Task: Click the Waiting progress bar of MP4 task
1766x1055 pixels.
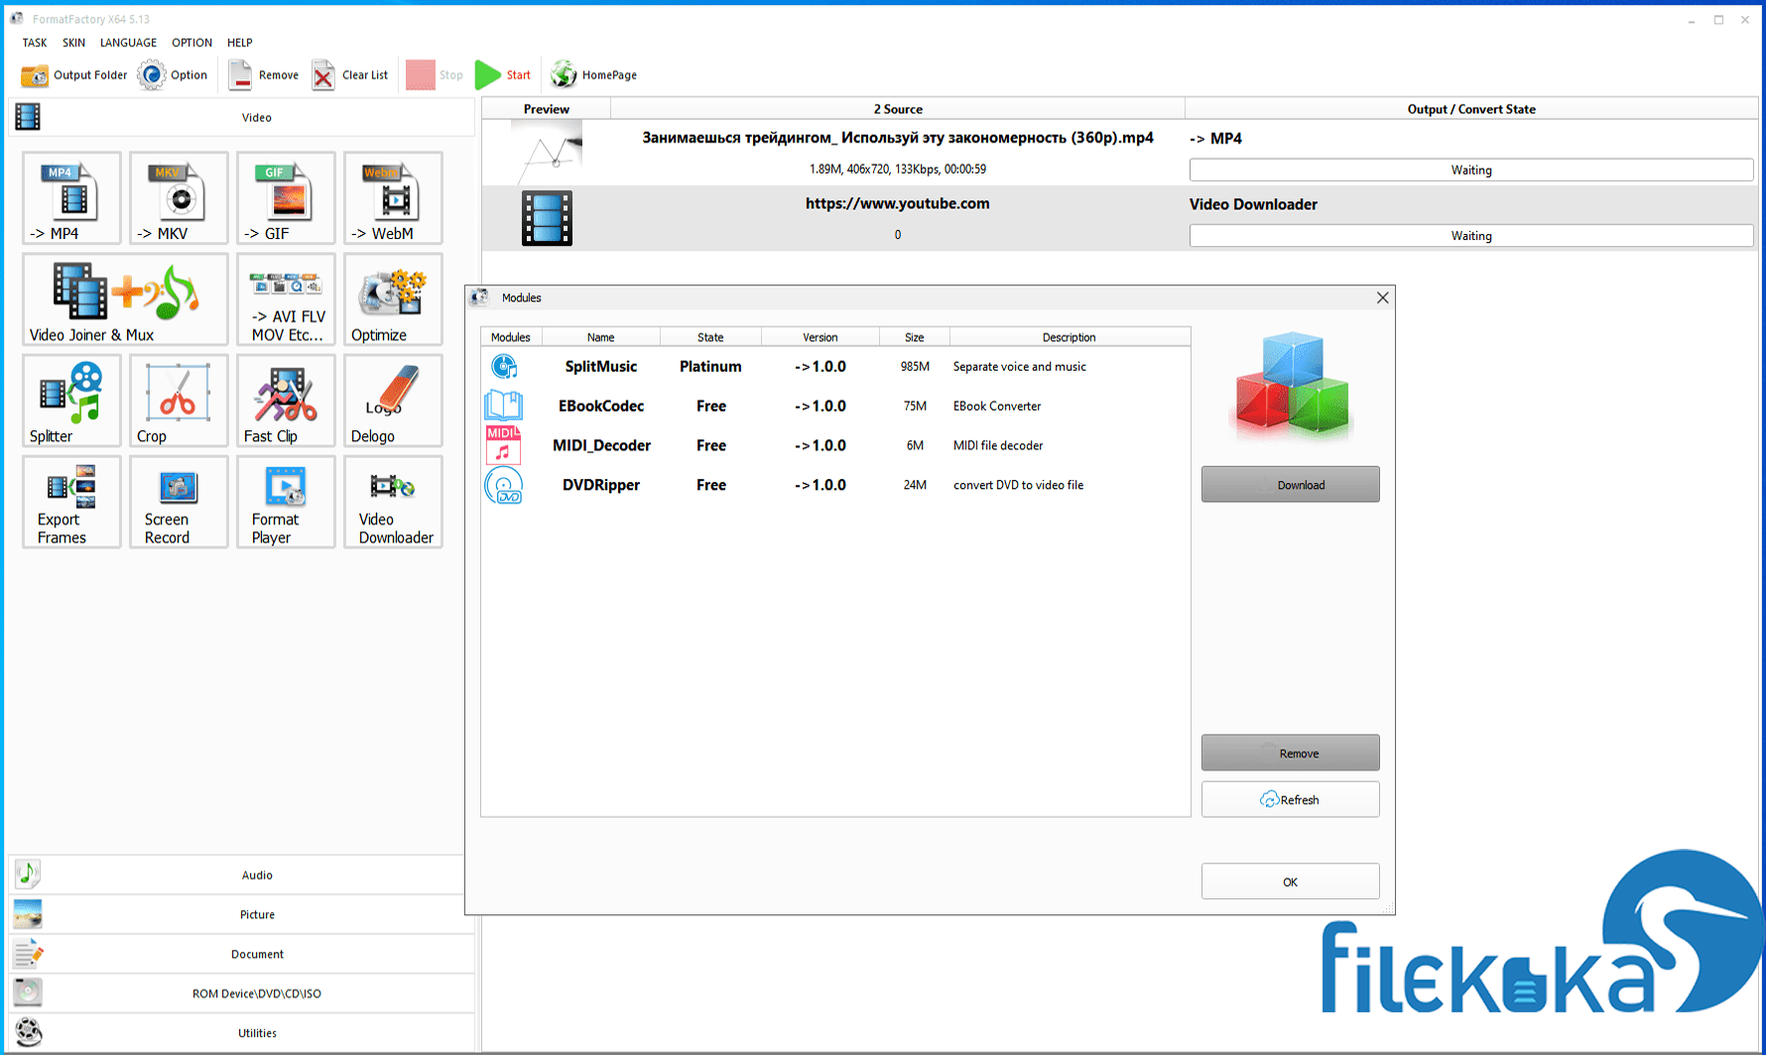Action: [x=1470, y=171]
